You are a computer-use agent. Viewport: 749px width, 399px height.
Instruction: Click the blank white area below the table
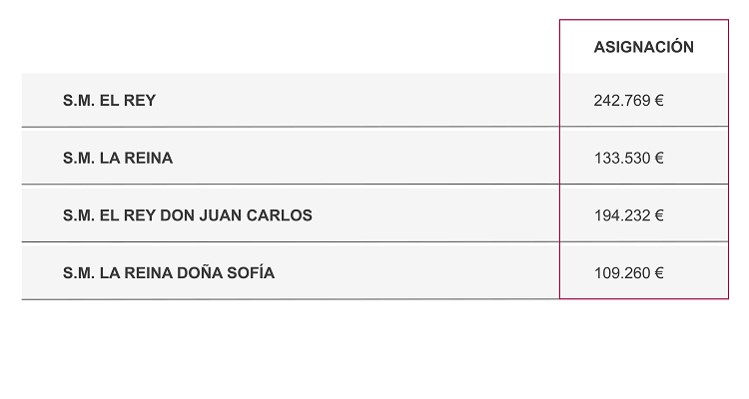pyautogui.click(x=374, y=349)
